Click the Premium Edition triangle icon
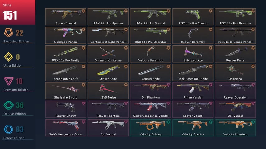Screen dimensions: 266x149 point(8,81)
